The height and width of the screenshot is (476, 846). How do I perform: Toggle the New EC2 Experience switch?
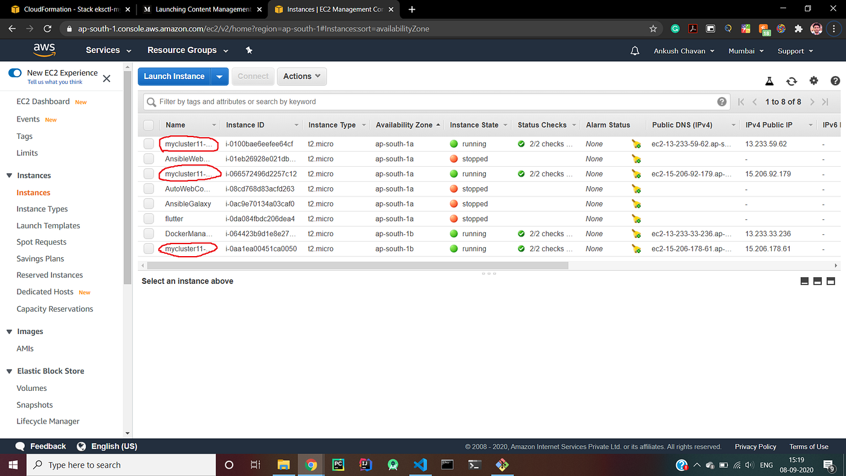pos(15,73)
